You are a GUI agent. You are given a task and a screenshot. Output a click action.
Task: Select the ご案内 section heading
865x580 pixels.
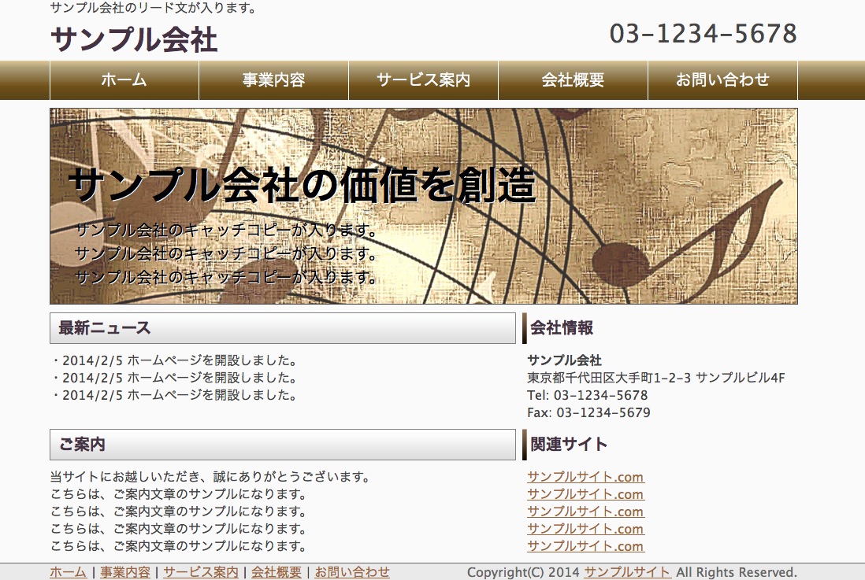(x=82, y=445)
